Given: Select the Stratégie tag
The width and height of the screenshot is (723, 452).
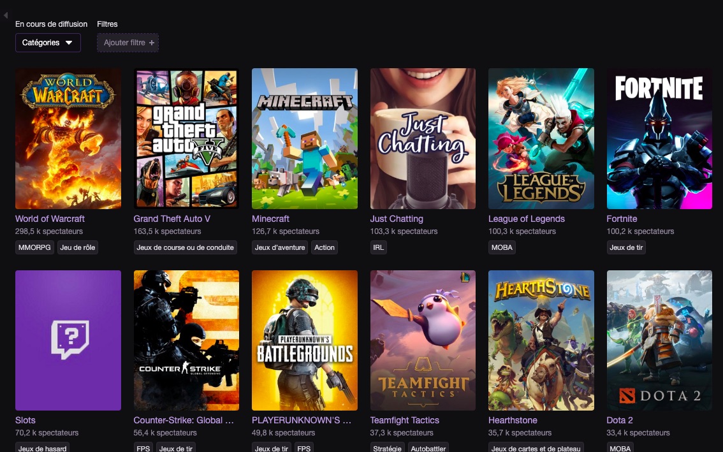Looking at the screenshot, I should (x=388, y=448).
